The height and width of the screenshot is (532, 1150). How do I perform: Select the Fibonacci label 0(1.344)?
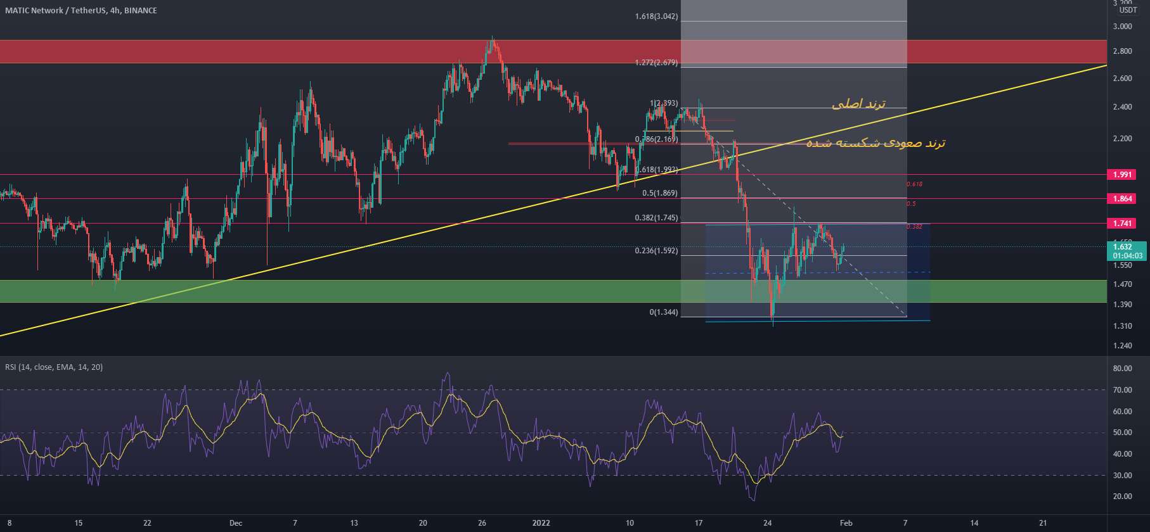tap(664, 312)
